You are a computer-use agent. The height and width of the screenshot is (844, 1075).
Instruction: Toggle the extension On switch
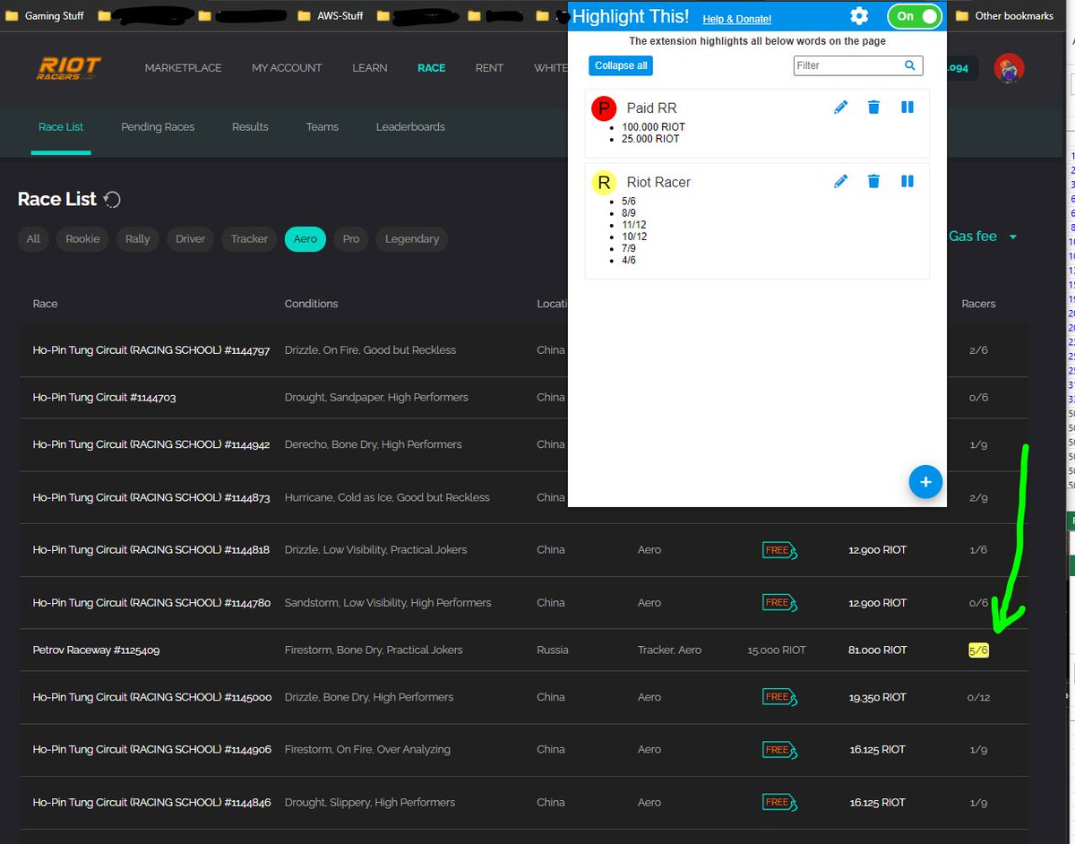pos(914,16)
